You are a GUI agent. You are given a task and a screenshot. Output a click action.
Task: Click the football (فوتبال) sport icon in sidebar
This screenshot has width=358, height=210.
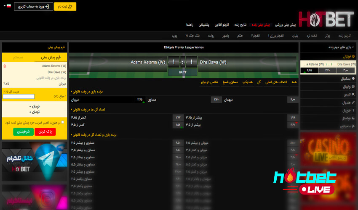pyautogui.click(x=353, y=56)
